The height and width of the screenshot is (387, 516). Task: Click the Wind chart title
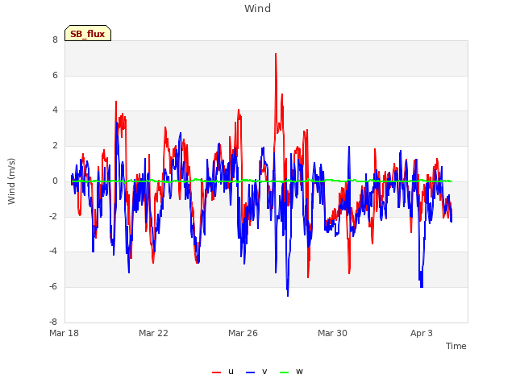258,8
